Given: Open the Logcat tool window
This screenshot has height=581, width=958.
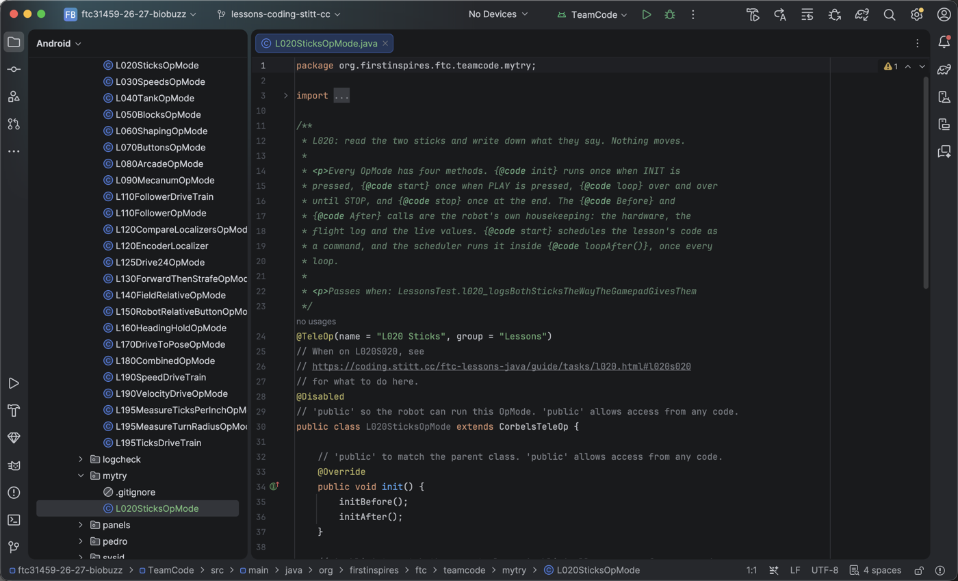Looking at the screenshot, I should 14,465.
